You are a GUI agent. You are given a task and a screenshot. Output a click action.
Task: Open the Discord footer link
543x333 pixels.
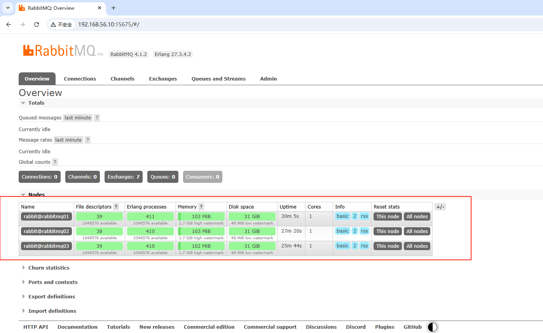pos(356,327)
